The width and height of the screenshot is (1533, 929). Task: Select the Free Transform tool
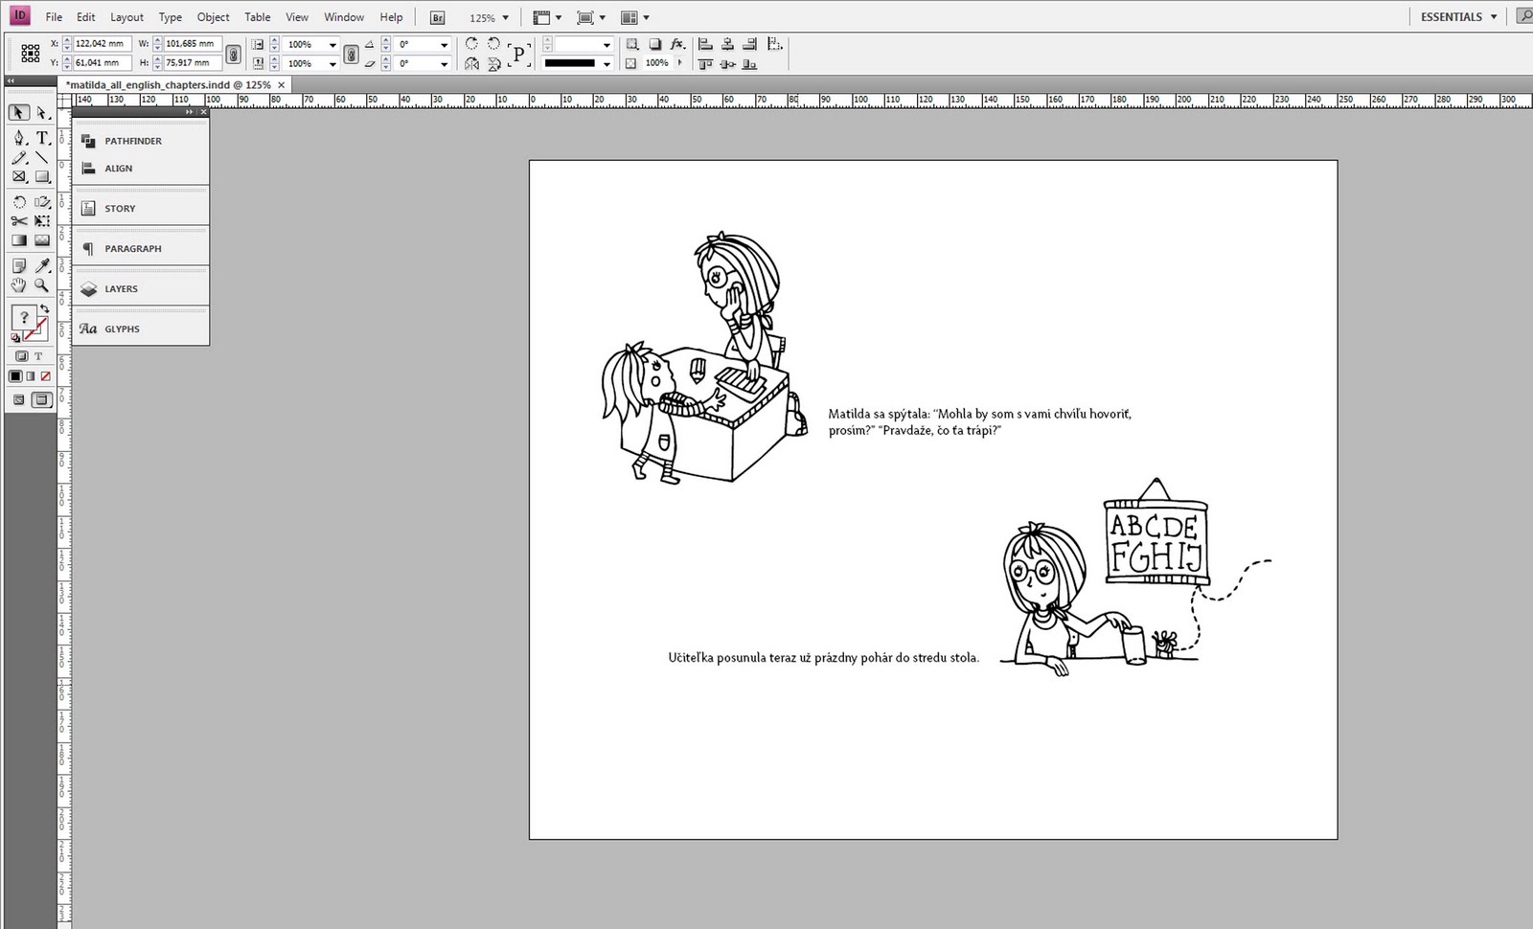(42, 221)
